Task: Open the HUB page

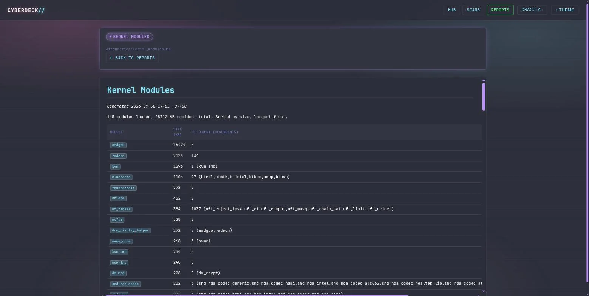Action: point(452,10)
